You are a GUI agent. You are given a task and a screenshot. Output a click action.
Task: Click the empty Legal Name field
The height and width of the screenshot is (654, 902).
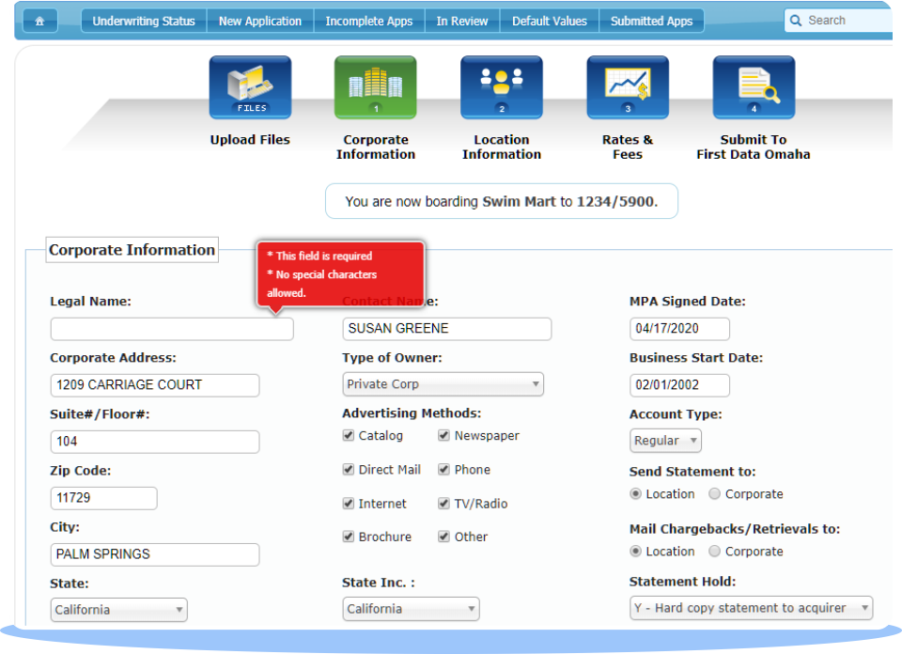(x=172, y=329)
